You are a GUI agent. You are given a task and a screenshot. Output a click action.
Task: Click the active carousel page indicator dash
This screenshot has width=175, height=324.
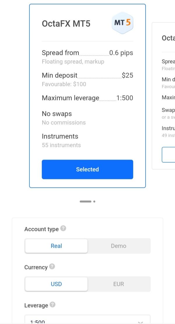pyautogui.click(x=85, y=201)
